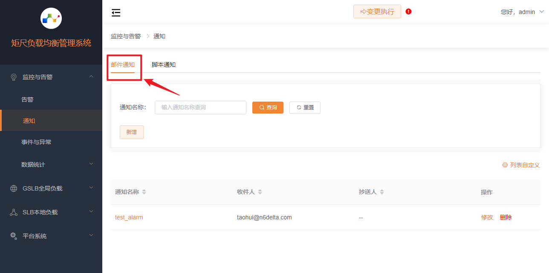Click the SLB本地负载 topology icon
The height and width of the screenshot is (273, 549).
pyautogui.click(x=14, y=212)
